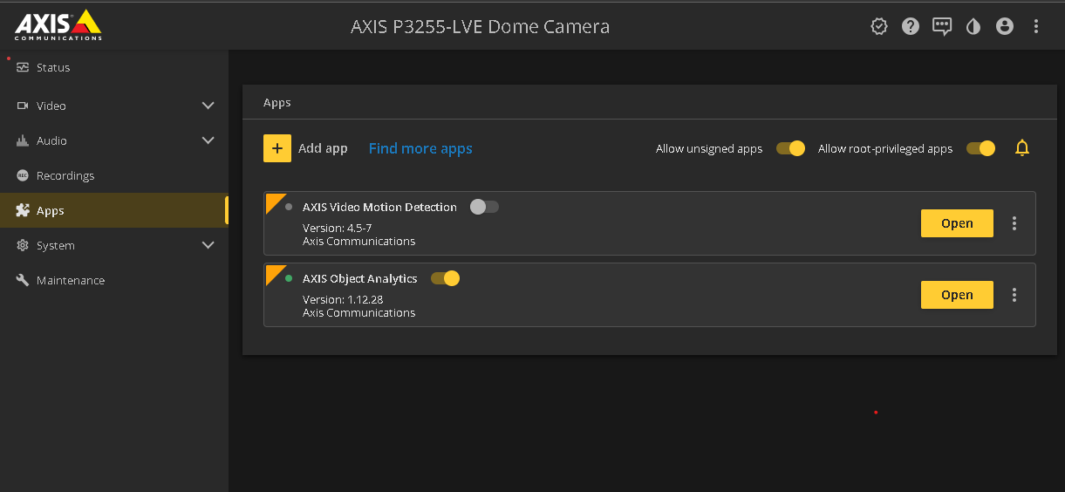1065x492 pixels.
Task: Click the Status sidebar icon
Action: [23, 67]
